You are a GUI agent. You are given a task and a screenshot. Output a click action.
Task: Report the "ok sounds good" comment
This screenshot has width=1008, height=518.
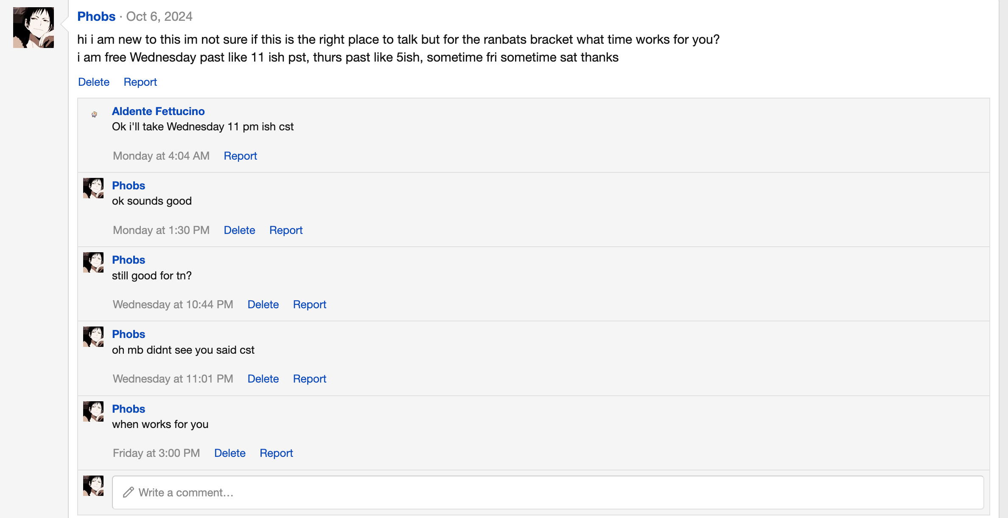(x=286, y=230)
